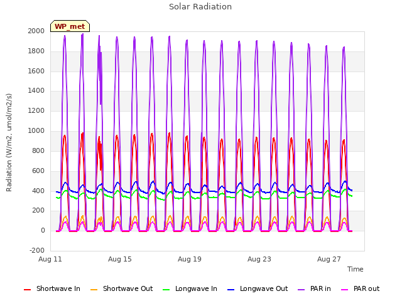
Task: Click the Aug 27 x-axis tick label
Action: pyautogui.click(x=329, y=259)
